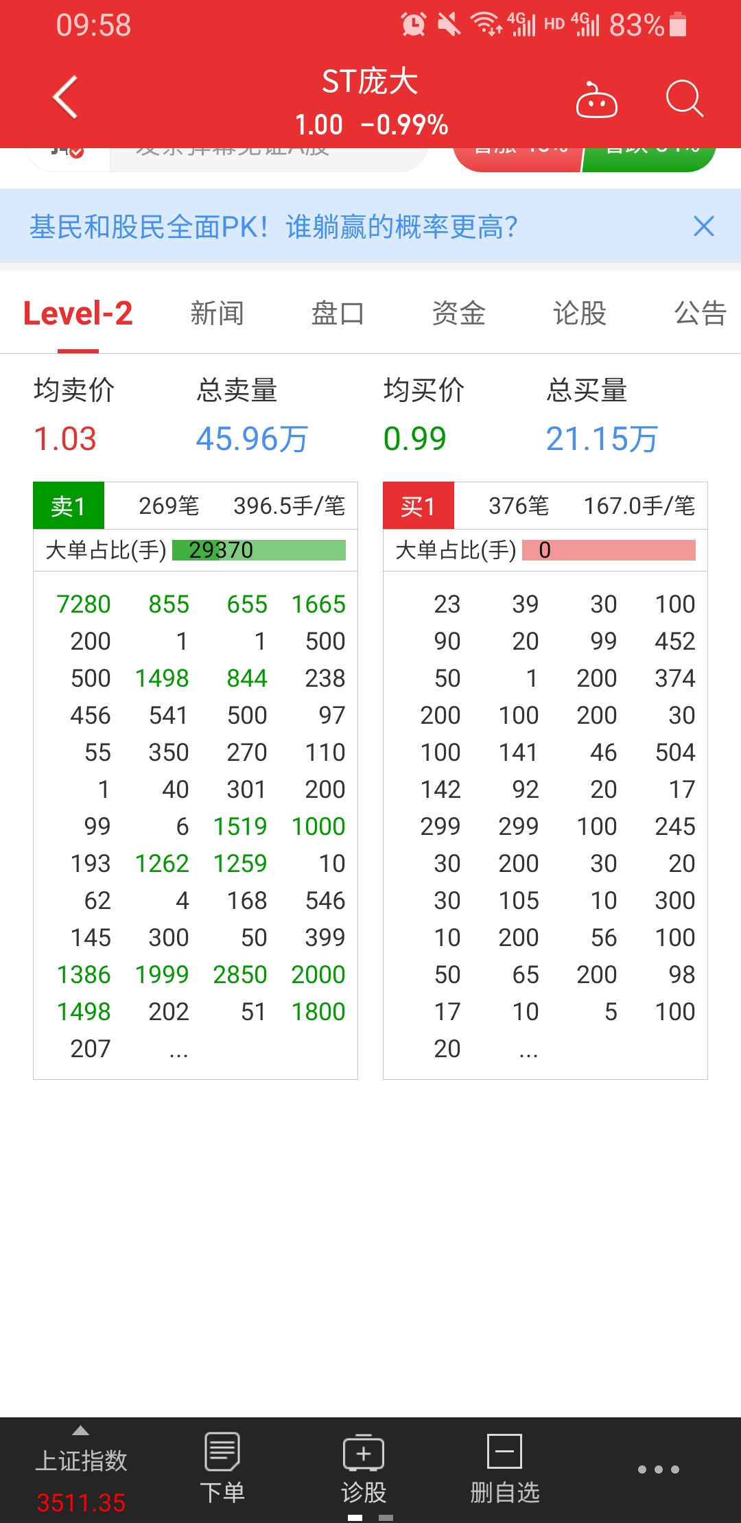Open the robot assistant icon

596,100
